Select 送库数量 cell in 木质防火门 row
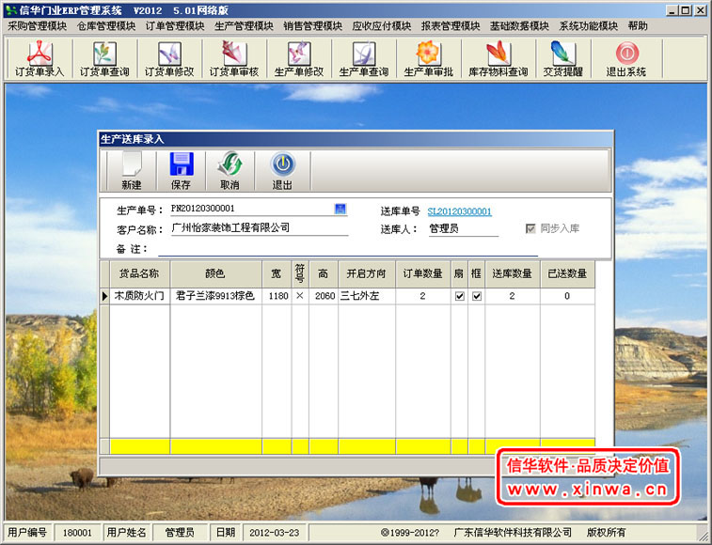 (x=513, y=296)
